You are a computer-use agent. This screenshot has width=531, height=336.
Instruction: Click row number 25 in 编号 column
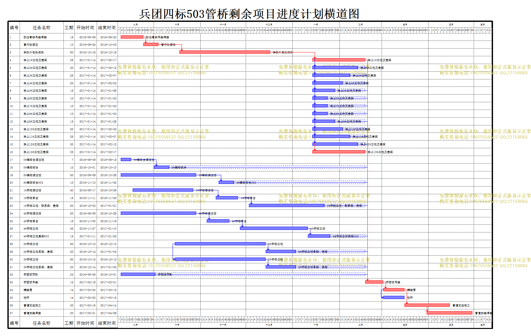[11, 221]
